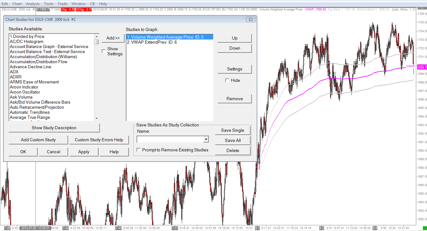Image resolution: width=427 pixels, height=231 pixels.
Task: Click the 7-28 date marker
Action: (66, 228)
